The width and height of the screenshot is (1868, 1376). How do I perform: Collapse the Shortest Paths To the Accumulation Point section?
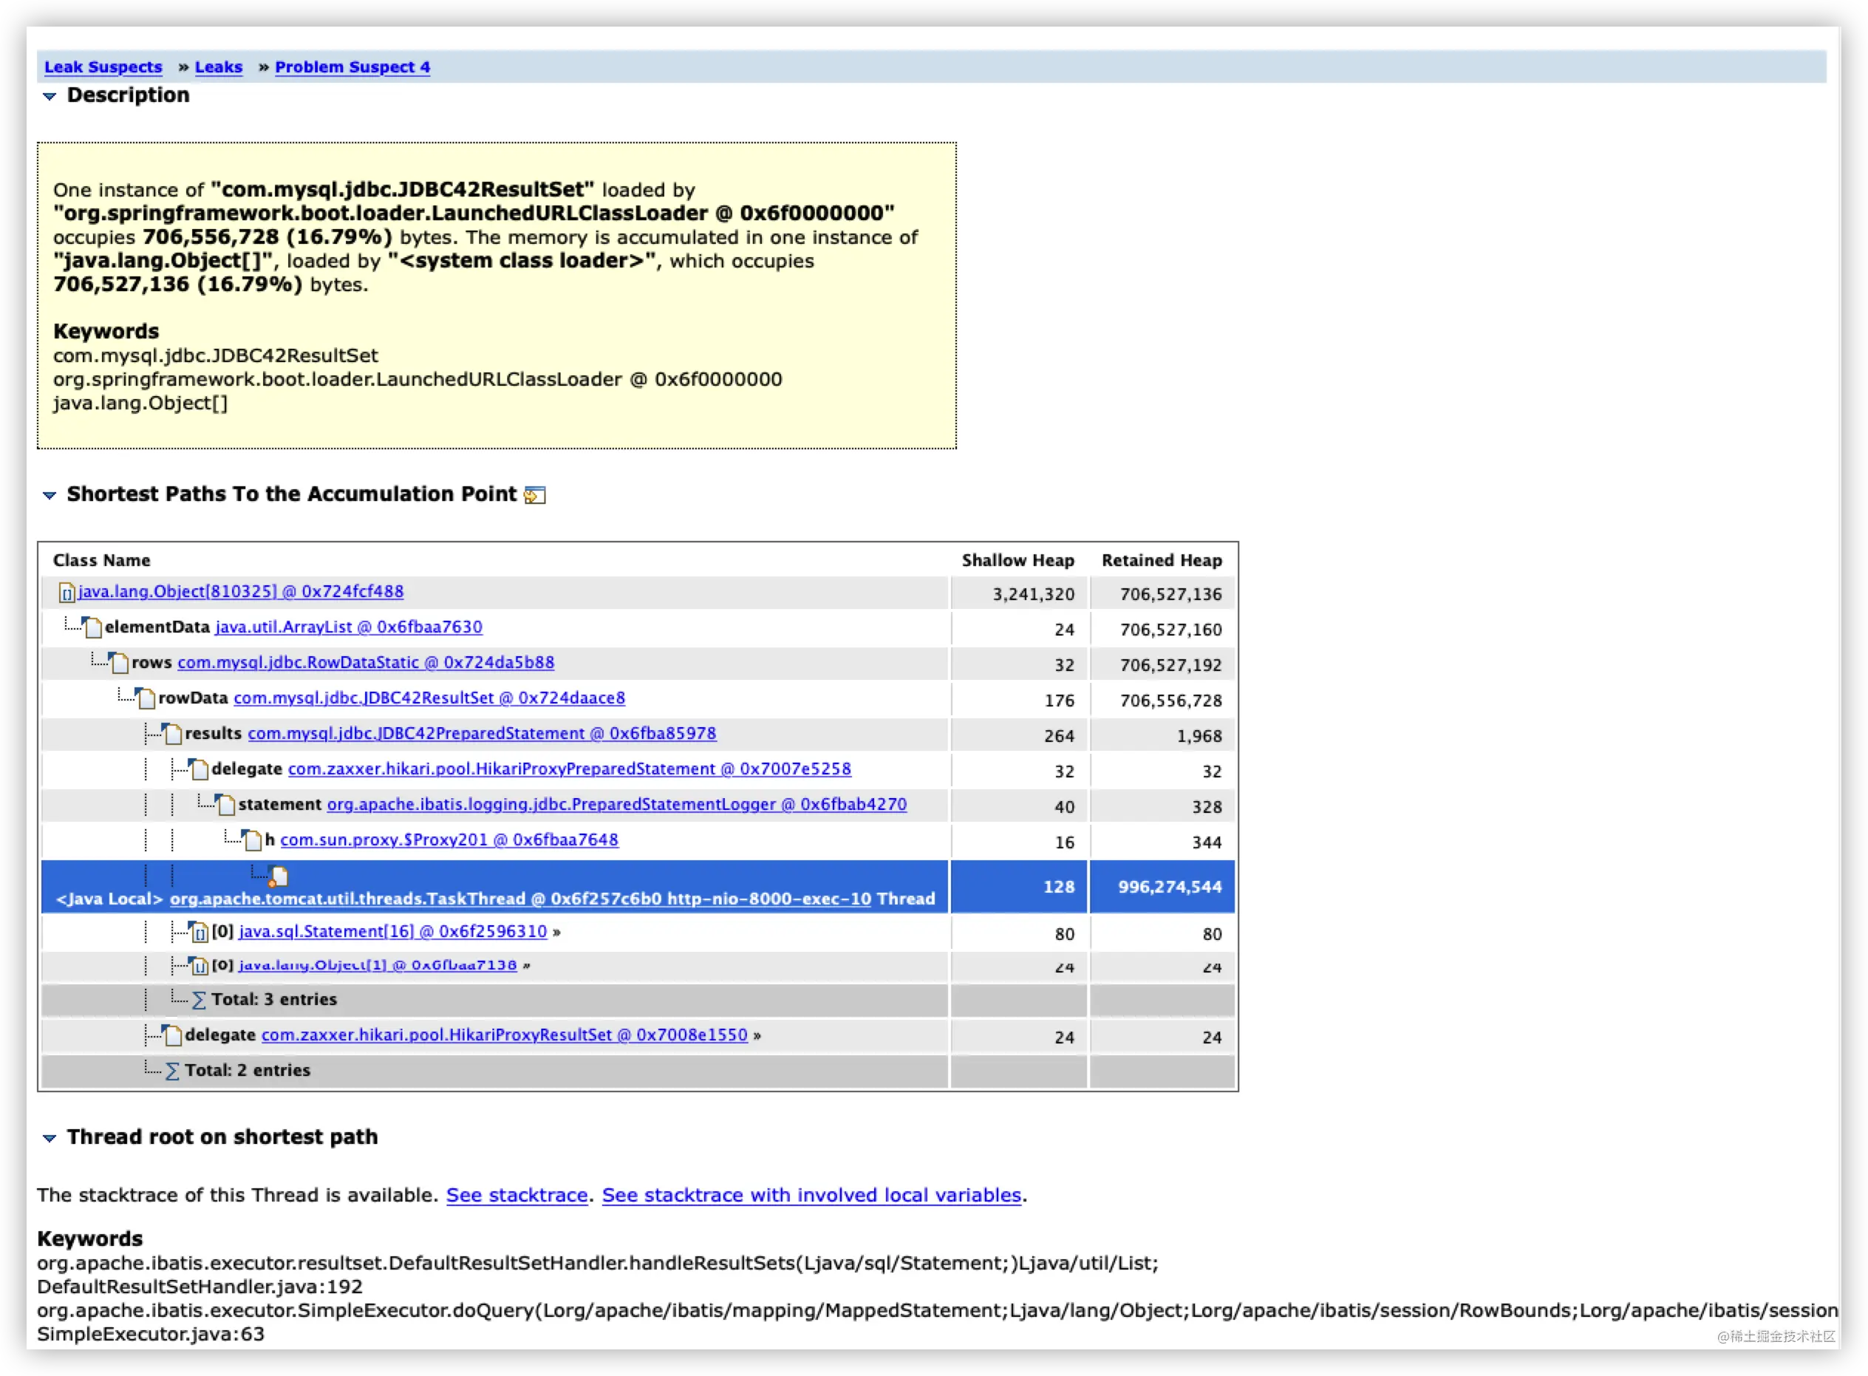pos(50,496)
